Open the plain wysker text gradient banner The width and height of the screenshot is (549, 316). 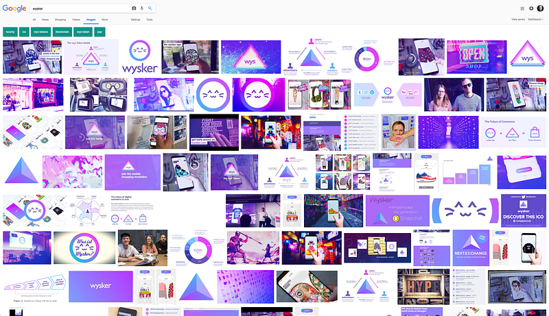[100, 287]
